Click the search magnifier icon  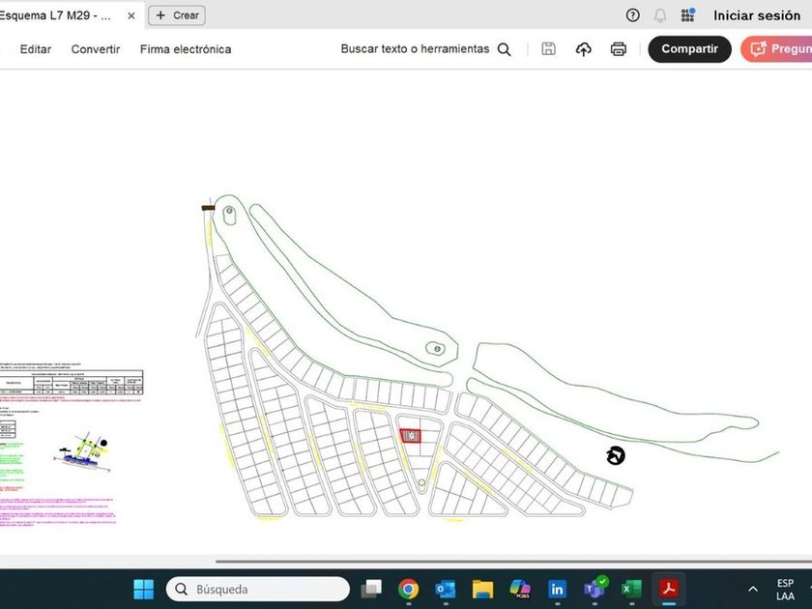pyautogui.click(x=504, y=49)
